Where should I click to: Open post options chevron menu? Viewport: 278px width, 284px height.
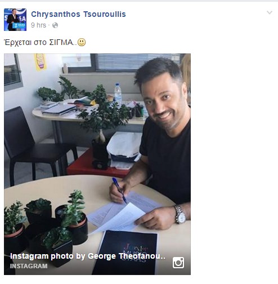pyautogui.click(x=270, y=12)
